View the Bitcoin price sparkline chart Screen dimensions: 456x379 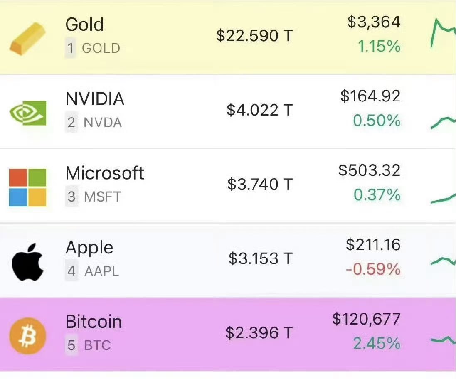click(x=443, y=340)
